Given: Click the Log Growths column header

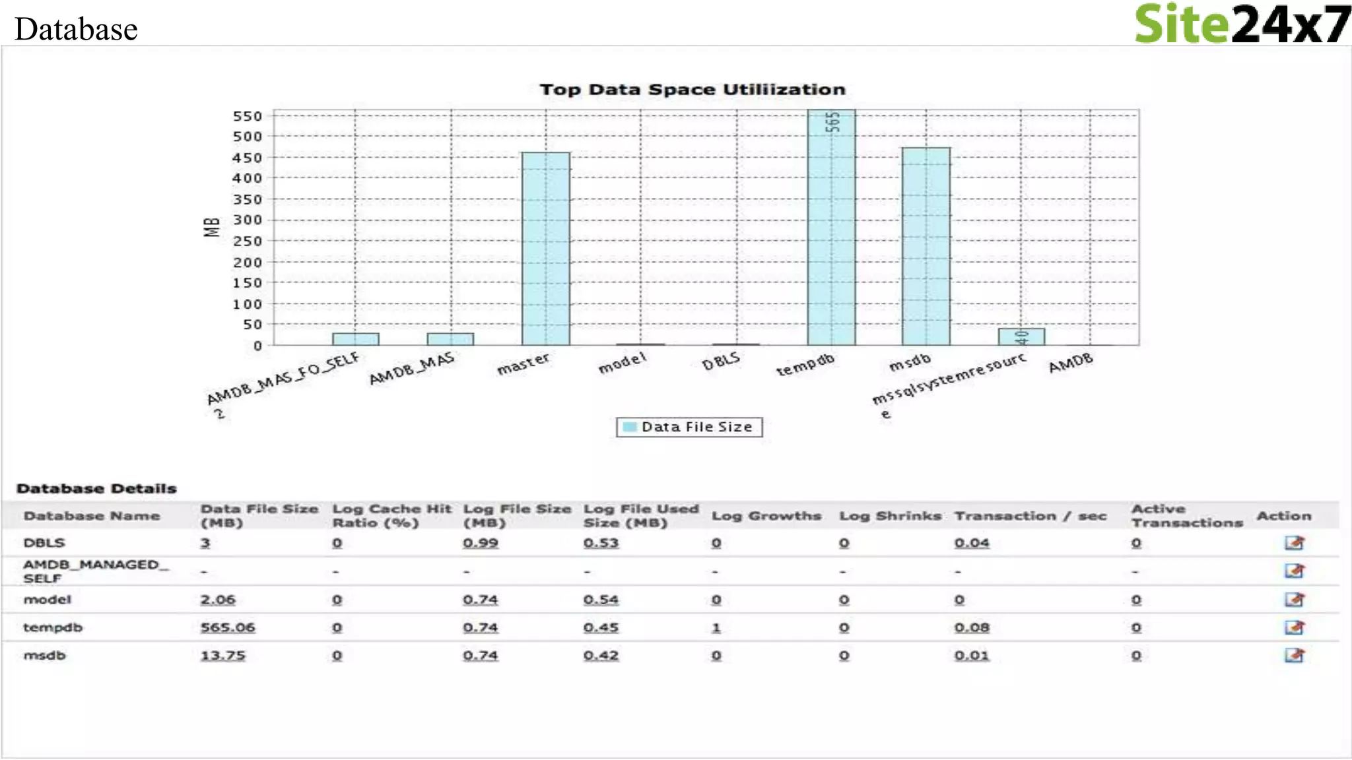Looking at the screenshot, I should click(x=766, y=516).
